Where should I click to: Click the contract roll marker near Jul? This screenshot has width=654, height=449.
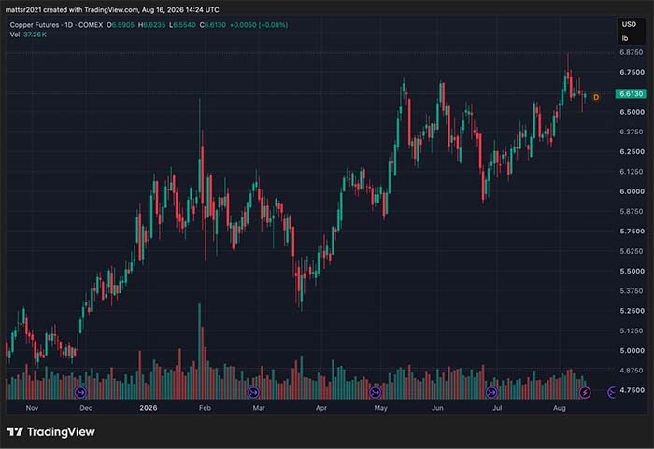tap(491, 392)
